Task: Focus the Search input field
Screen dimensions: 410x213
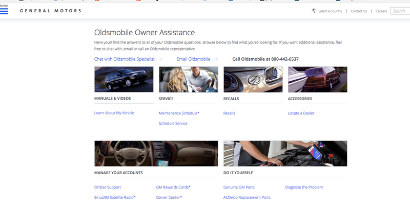Action: click(x=400, y=11)
